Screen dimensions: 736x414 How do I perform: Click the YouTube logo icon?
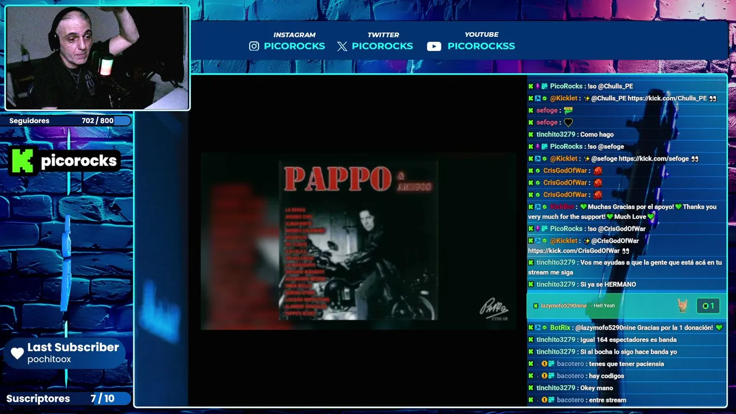click(x=434, y=47)
